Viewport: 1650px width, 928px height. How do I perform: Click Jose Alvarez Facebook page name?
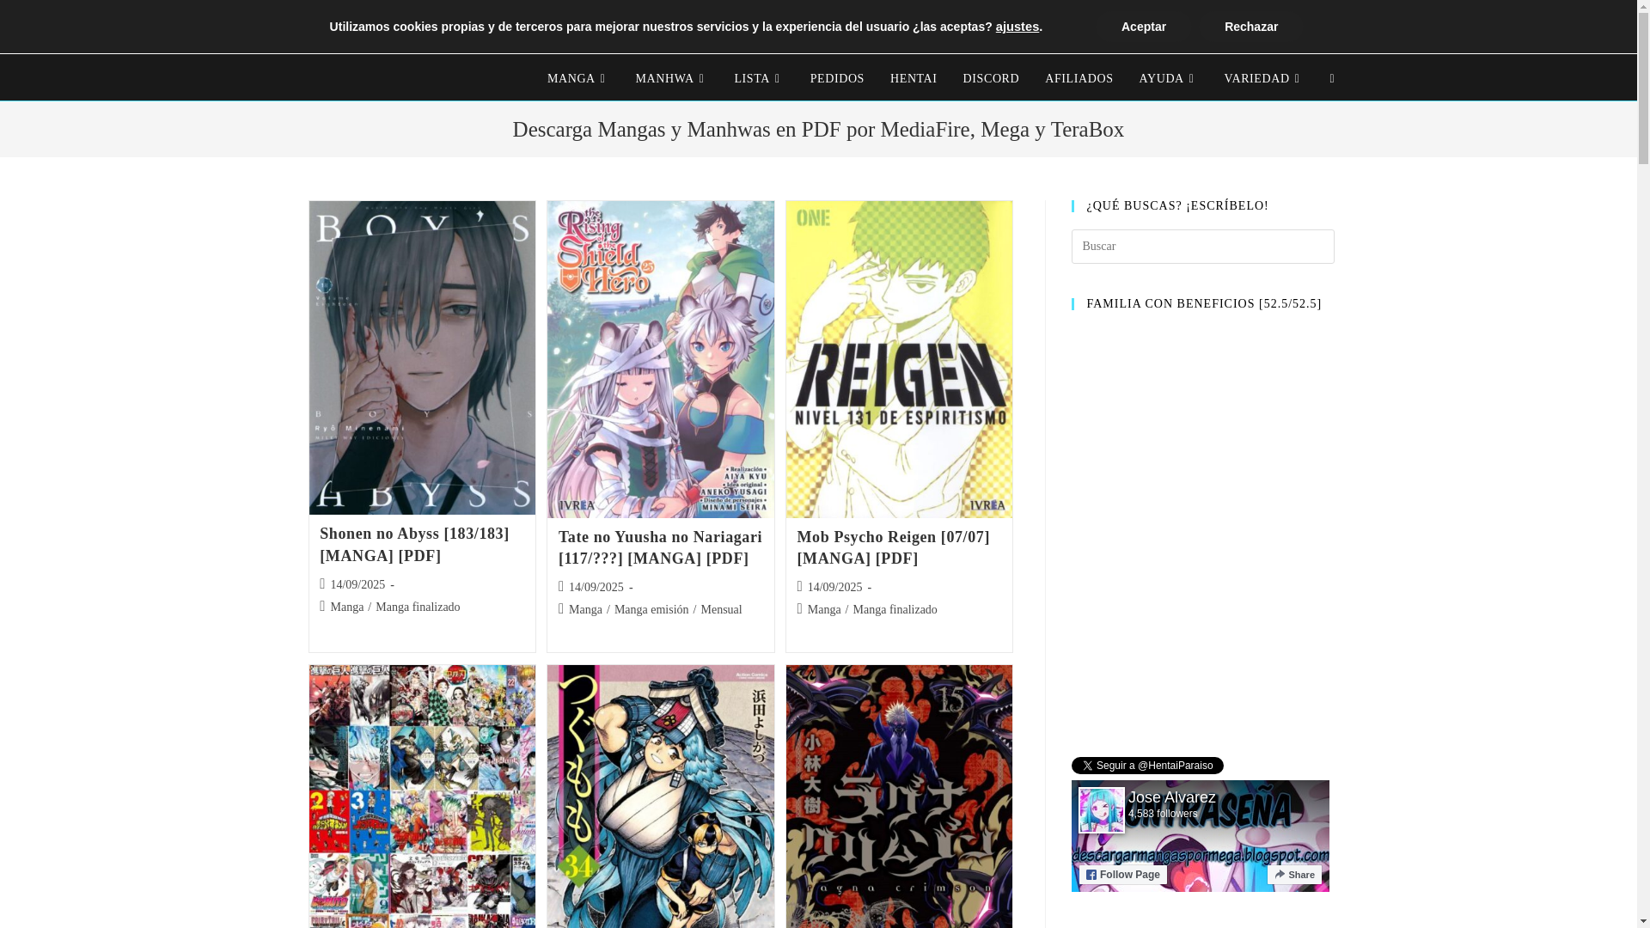[x=1171, y=797]
